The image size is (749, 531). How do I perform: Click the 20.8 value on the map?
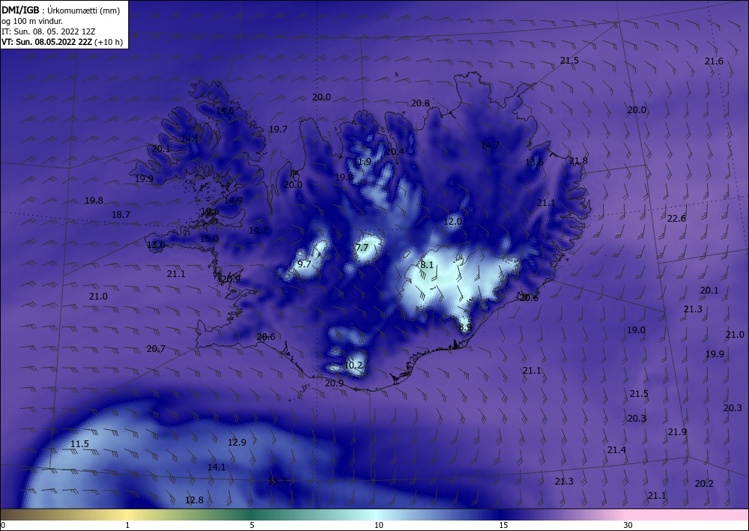(420, 103)
